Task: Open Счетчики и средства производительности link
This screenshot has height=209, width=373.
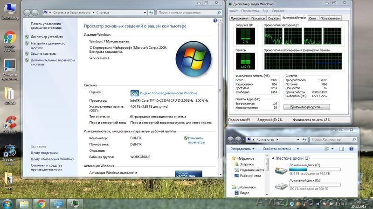Action: click(x=46, y=167)
